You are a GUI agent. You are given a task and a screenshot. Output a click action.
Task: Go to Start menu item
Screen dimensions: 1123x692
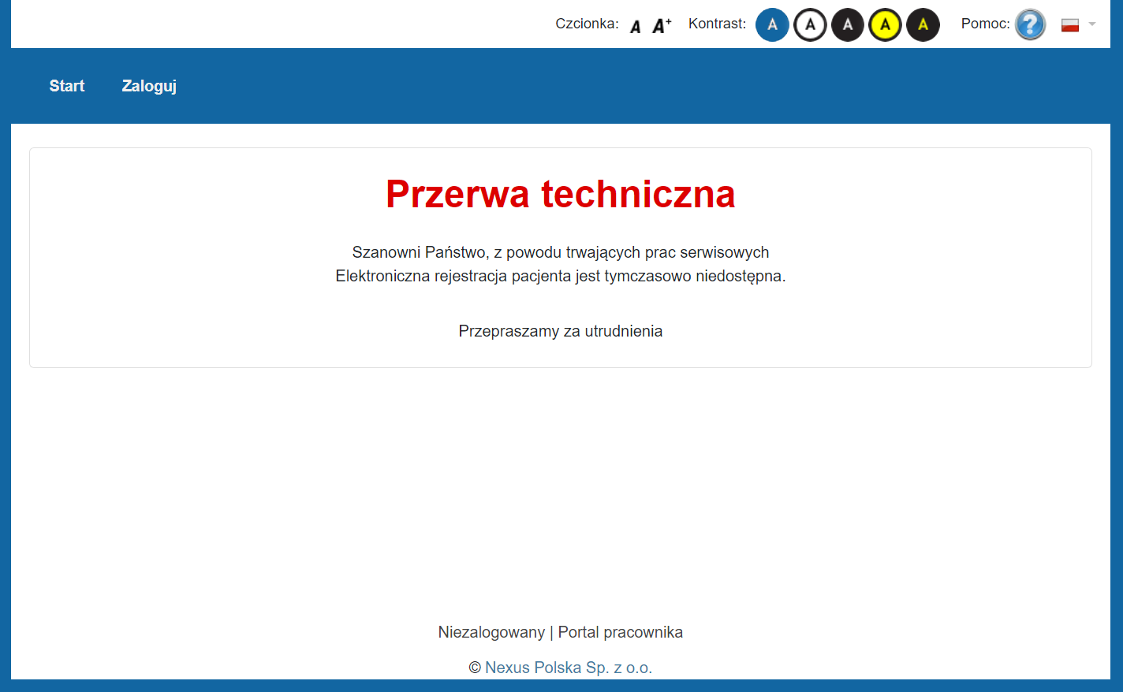tap(67, 86)
